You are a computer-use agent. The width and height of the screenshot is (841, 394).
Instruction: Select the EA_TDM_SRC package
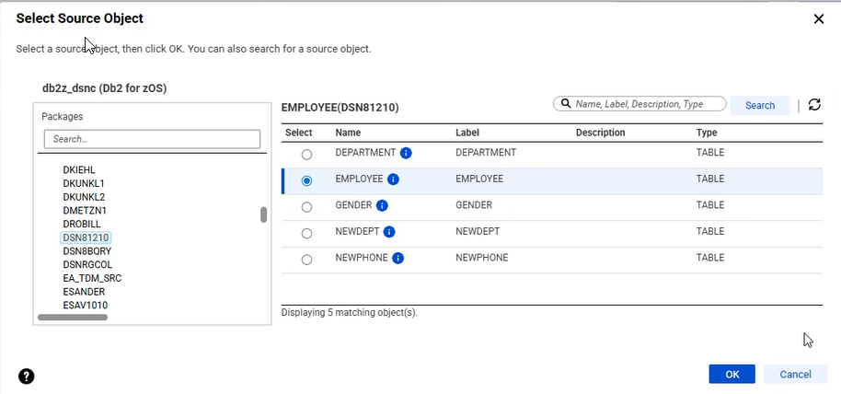coord(92,278)
